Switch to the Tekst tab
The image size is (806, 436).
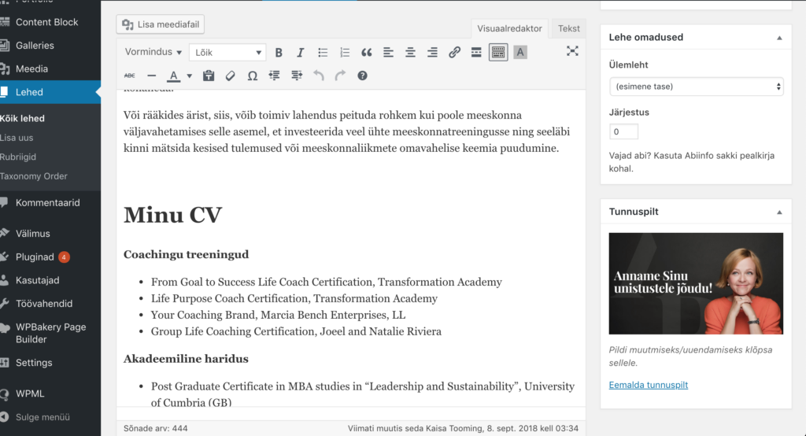pyautogui.click(x=568, y=28)
